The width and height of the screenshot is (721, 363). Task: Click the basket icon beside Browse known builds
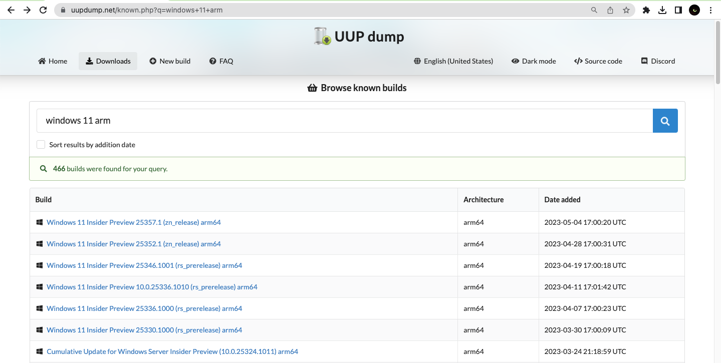[x=312, y=88]
